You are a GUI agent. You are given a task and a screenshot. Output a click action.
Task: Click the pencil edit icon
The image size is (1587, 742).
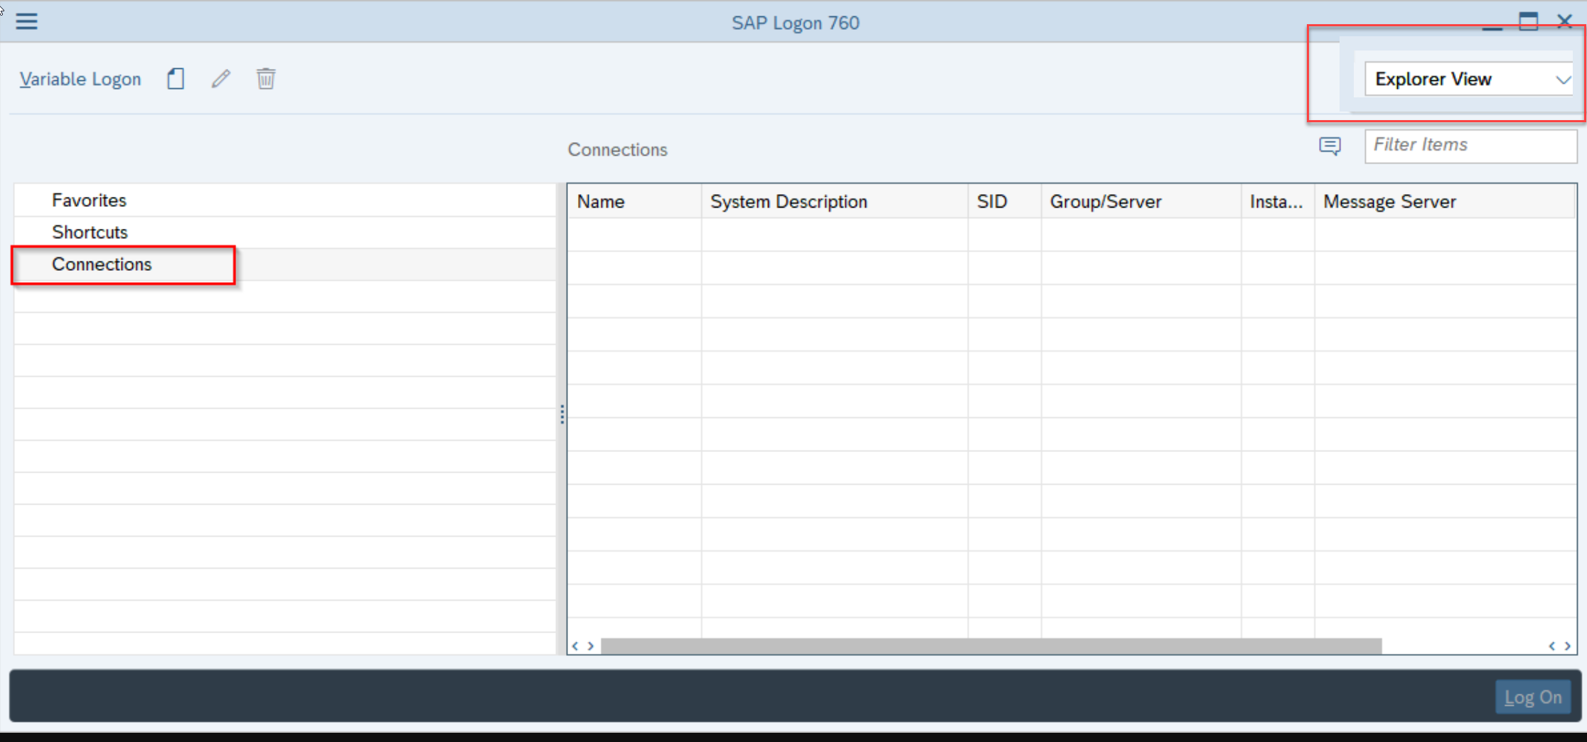point(221,79)
